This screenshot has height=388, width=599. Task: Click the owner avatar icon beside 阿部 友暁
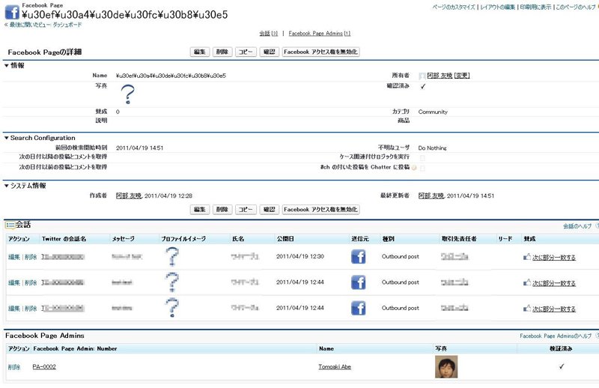(422, 76)
